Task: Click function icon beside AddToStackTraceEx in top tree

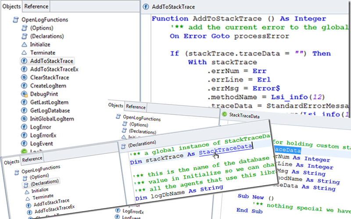Action: [24, 69]
